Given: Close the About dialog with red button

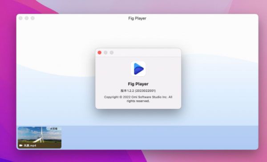Looking at the screenshot, I should (100, 53).
